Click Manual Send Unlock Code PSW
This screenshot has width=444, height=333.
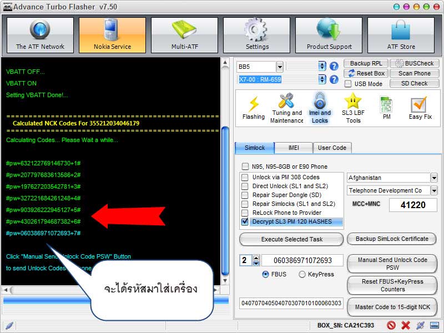click(392, 264)
